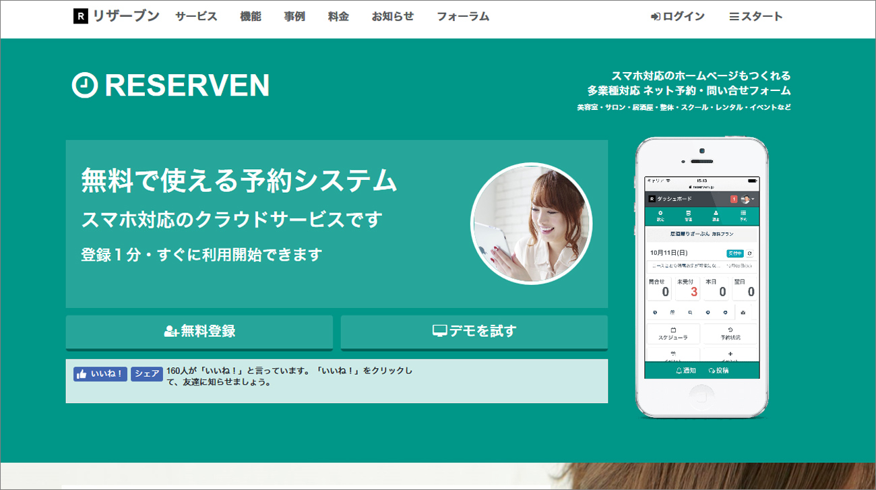Screen dimensions: 876x490
Task: Click the circular photo of woman with tablet
Action: point(531,223)
